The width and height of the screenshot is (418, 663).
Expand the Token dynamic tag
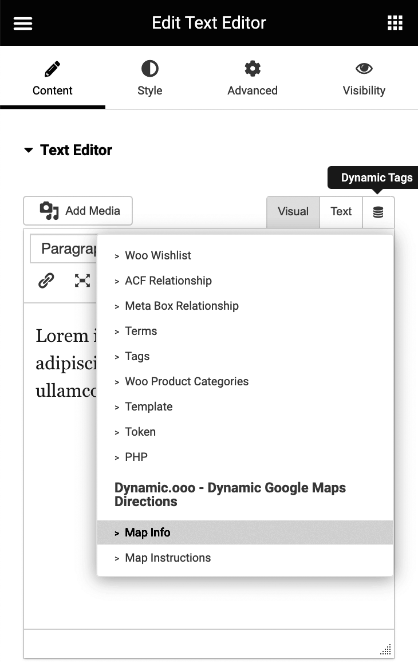[140, 432]
